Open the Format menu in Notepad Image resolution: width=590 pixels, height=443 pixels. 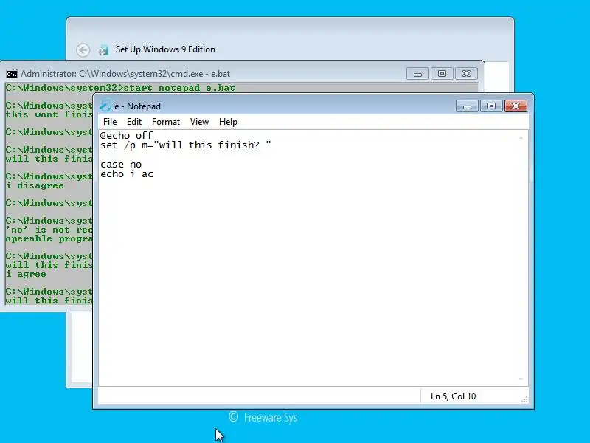click(x=166, y=122)
